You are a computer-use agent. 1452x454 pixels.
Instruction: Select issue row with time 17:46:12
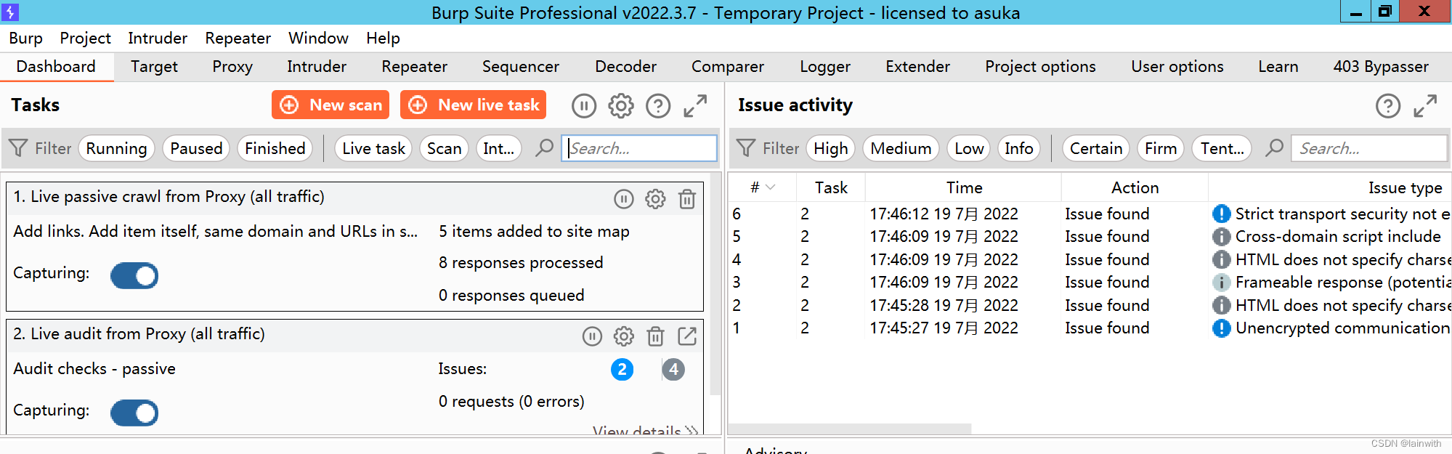1090,214
